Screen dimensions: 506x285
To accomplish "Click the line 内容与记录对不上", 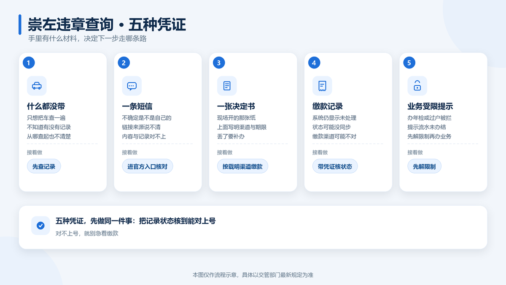I will (144, 136).
